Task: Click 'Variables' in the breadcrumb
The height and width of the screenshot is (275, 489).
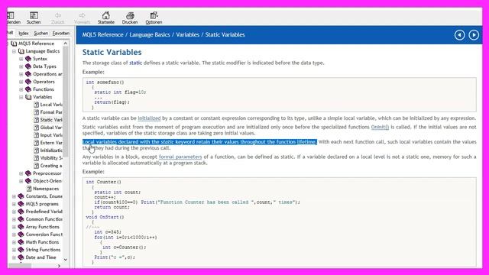Action: click(187, 34)
